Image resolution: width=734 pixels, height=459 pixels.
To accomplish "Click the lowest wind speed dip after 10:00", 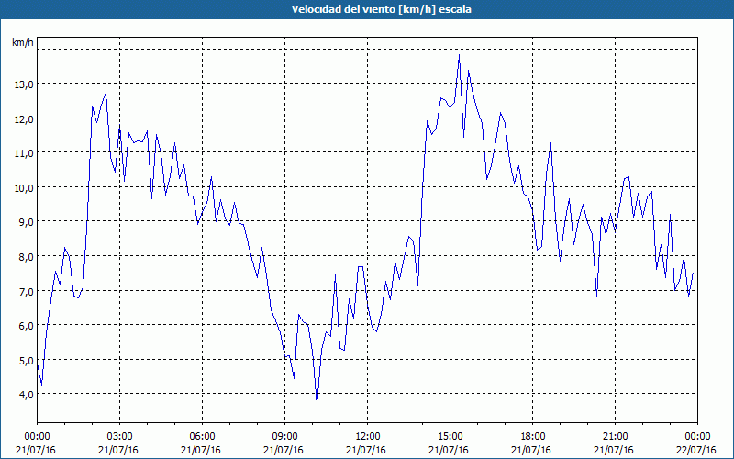I will pos(317,405).
